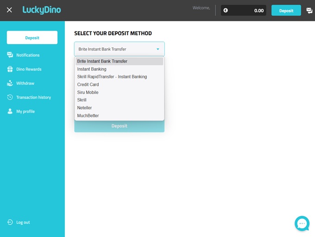The height and width of the screenshot is (237, 315).
Task: Select MuchBetter deposit option
Action: click(x=88, y=115)
